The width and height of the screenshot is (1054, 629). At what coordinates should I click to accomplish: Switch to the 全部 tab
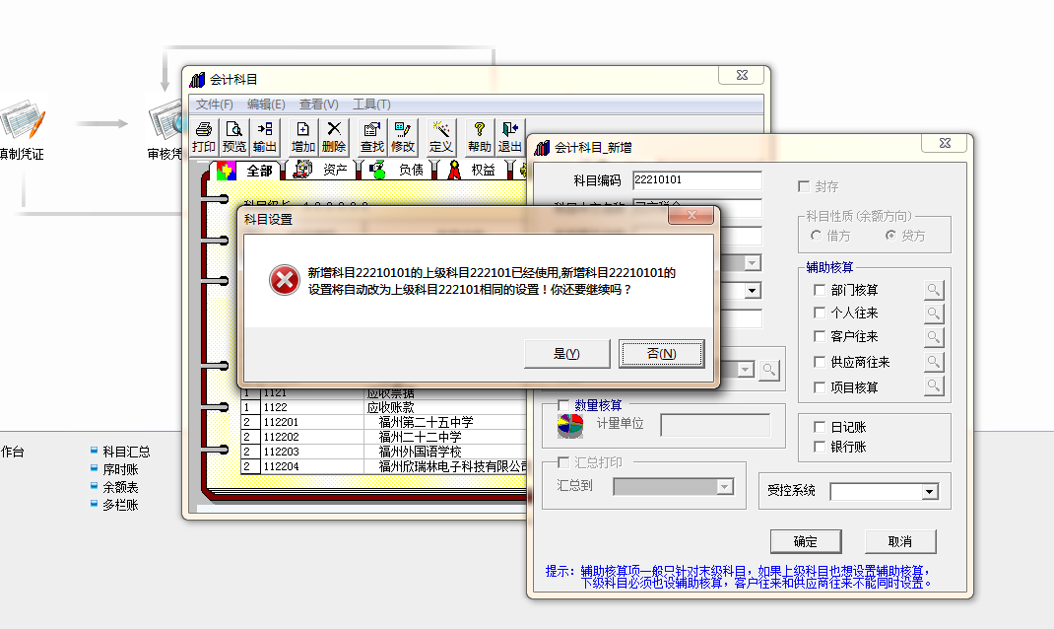(x=245, y=171)
